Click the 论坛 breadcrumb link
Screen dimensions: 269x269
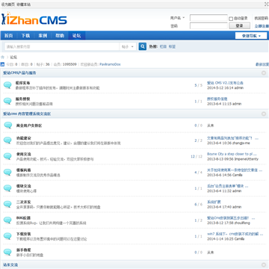pyautogui.click(x=13, y=58)
